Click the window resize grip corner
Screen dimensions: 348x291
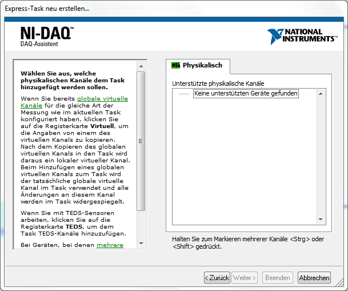coord(339,282)
